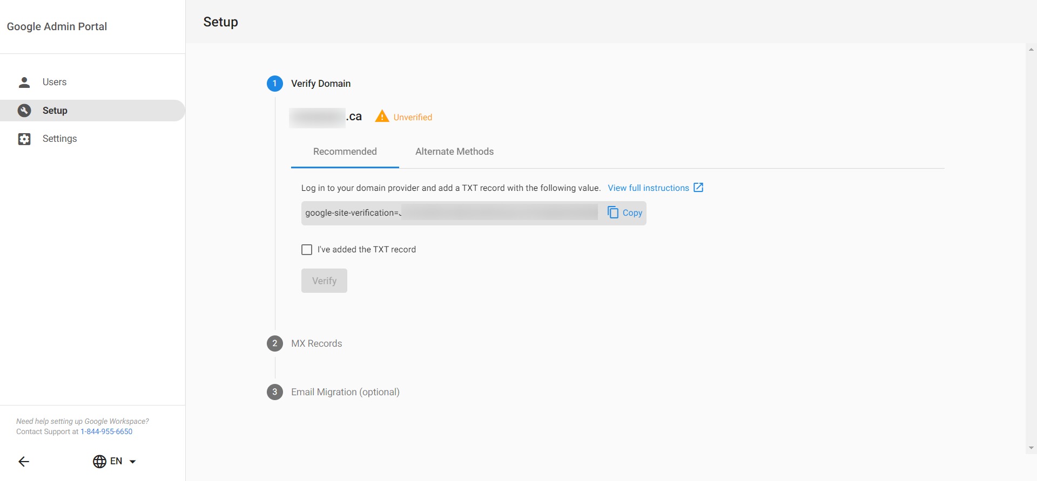Click the orange Unverified warning triangle
This screenshot has width=1037, height=481.
tap(382, 116)
